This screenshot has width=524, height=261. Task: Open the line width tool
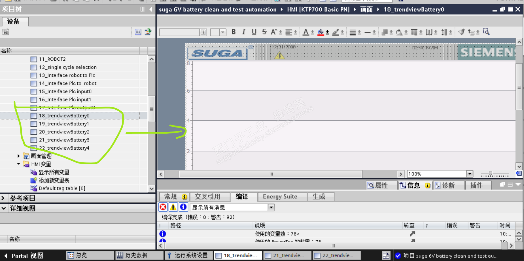coord(368,32)
